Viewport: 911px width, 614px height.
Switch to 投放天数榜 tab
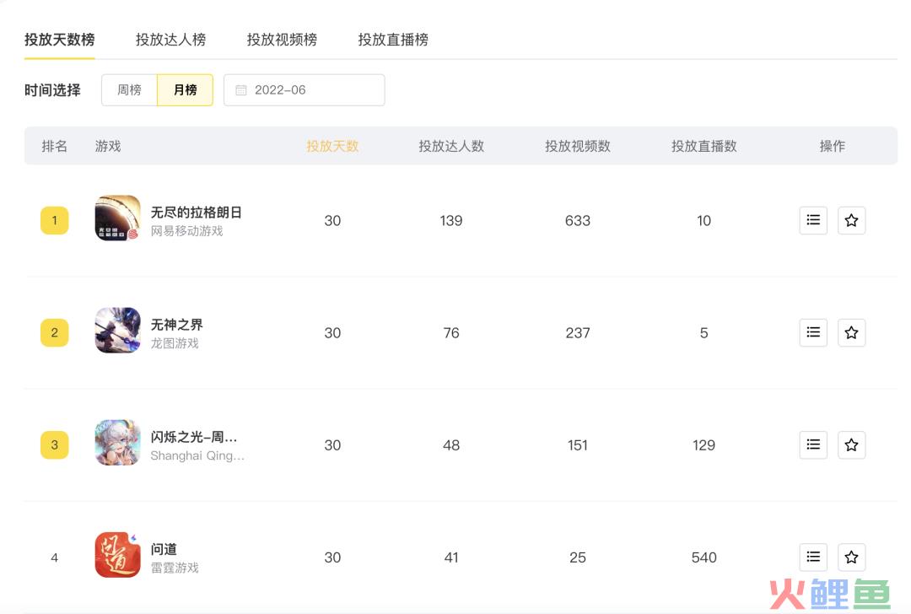59,40
